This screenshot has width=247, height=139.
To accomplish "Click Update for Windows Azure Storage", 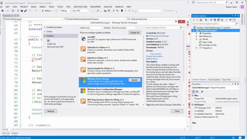I will coord(134,80).
